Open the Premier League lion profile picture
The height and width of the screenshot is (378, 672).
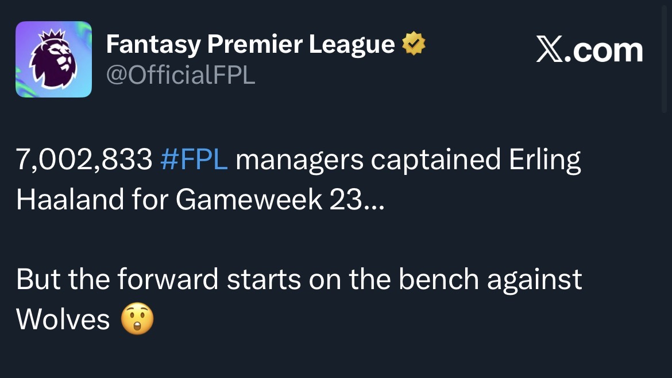[53, 59]
